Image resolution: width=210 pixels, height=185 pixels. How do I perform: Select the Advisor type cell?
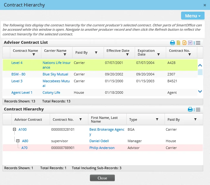pyautogui.click(x=133, y=148)
